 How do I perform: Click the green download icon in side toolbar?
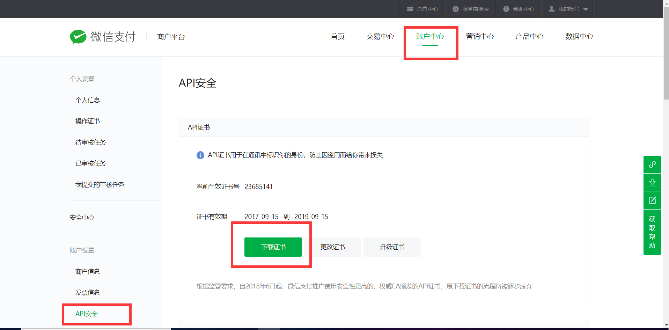(652, 182)
